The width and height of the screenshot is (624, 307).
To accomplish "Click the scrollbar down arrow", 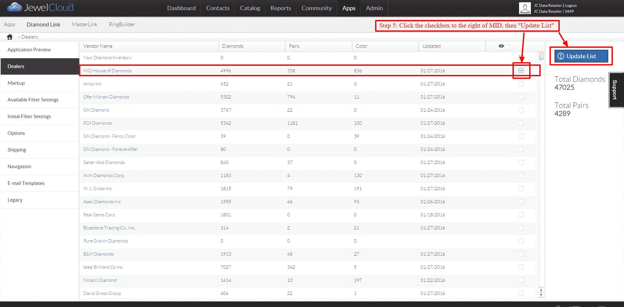I will 541,295.
